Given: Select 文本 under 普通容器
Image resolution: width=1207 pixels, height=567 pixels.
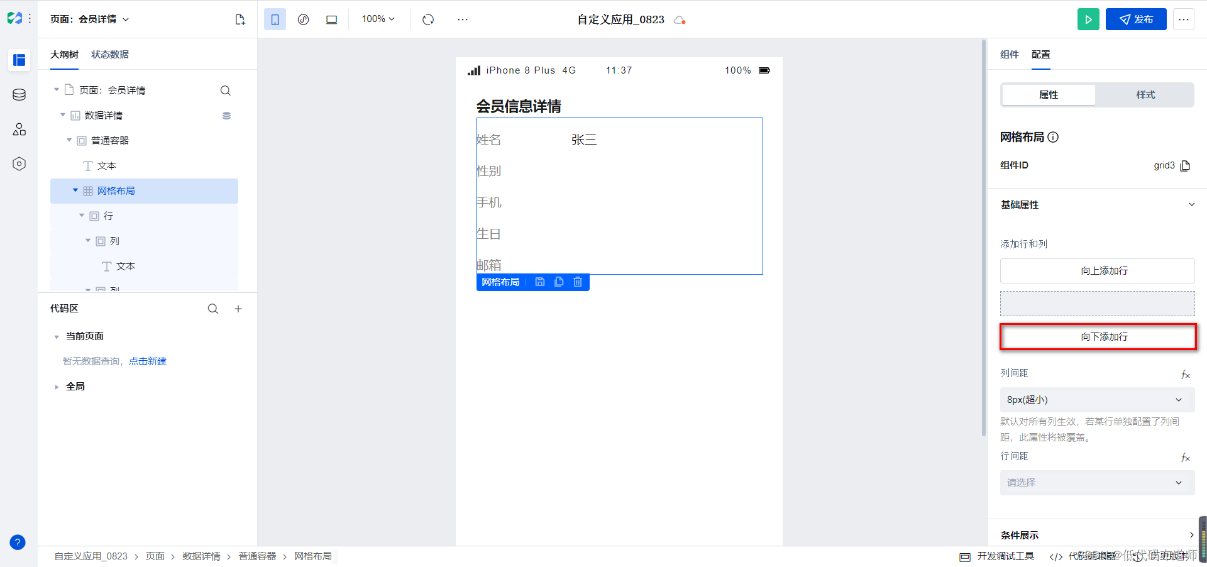Looking at the screenshot, I should click(x=144, y=166).
